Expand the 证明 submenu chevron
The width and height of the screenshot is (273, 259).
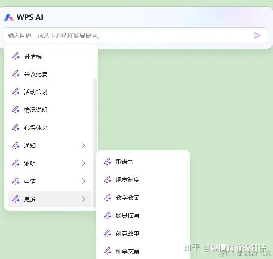[83, 163]
